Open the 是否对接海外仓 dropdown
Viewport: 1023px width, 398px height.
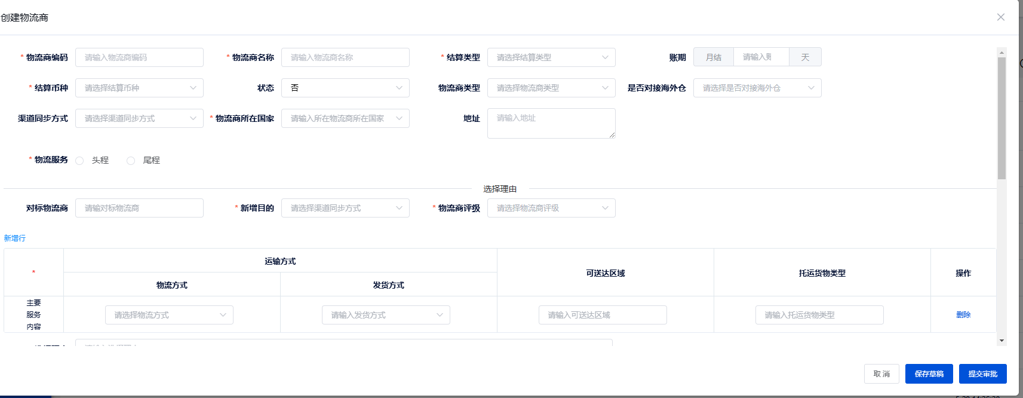pos(757,88)
